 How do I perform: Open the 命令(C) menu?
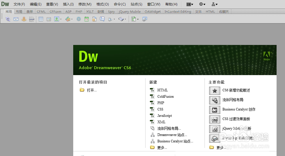point(120,4)
